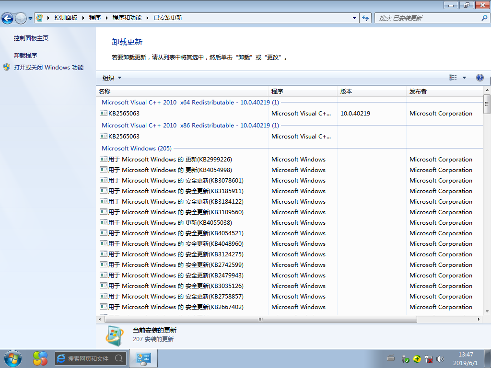Select security update KB4048960 row
This screenshot has width=491, height=368.
pos(290,244)
